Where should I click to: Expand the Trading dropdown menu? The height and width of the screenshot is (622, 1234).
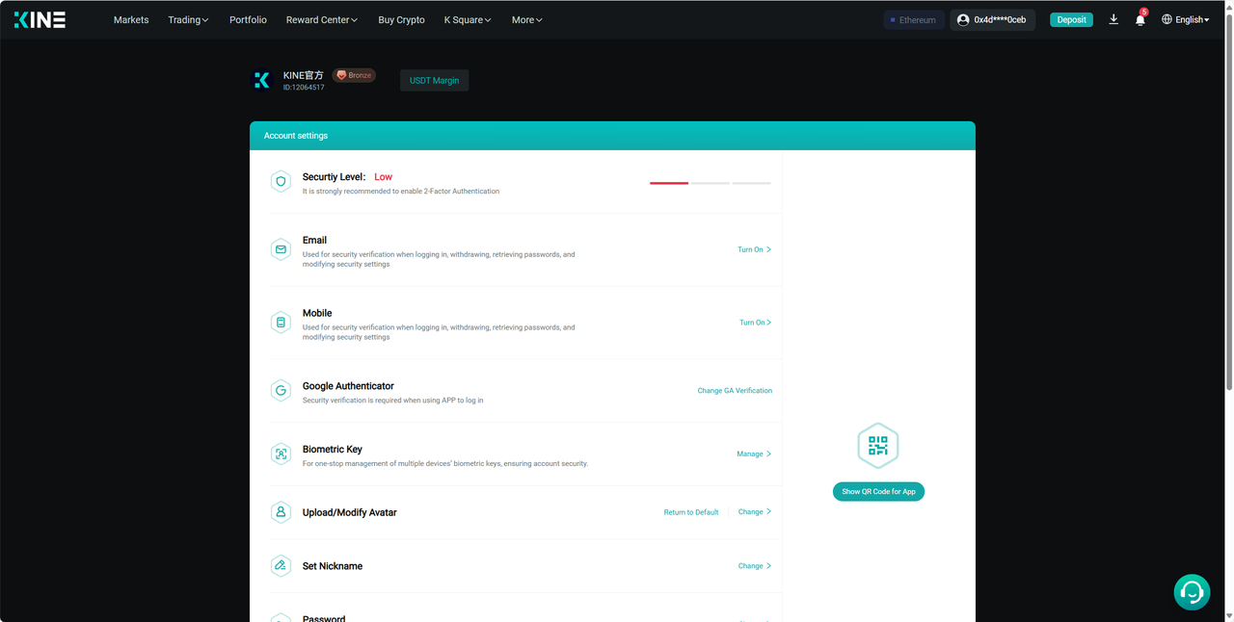(x=188, y=19)
